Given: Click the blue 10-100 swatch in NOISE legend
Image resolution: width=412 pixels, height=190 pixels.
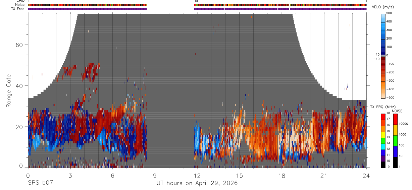Looking at the screenshot, I should [x=395, y=151].
